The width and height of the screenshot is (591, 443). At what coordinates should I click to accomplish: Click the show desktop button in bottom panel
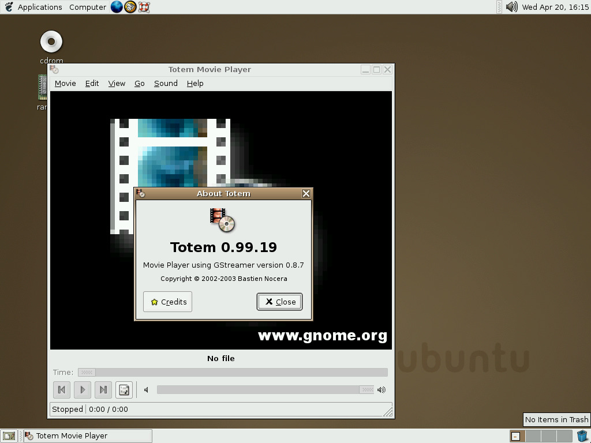pos(8,436)
